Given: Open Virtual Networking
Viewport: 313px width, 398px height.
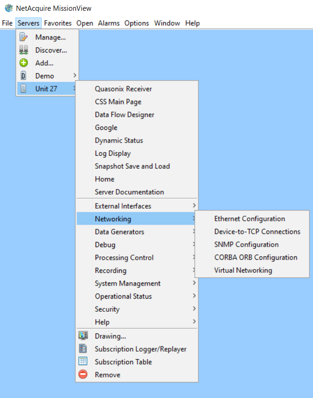Looking at the screenshot, I should (x=252, y=270).
